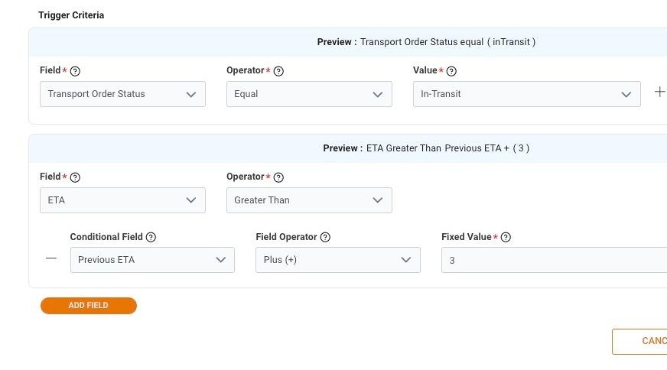
Task: Expand the Previous ETA conditional dropdown
Action: coord(151,260)
